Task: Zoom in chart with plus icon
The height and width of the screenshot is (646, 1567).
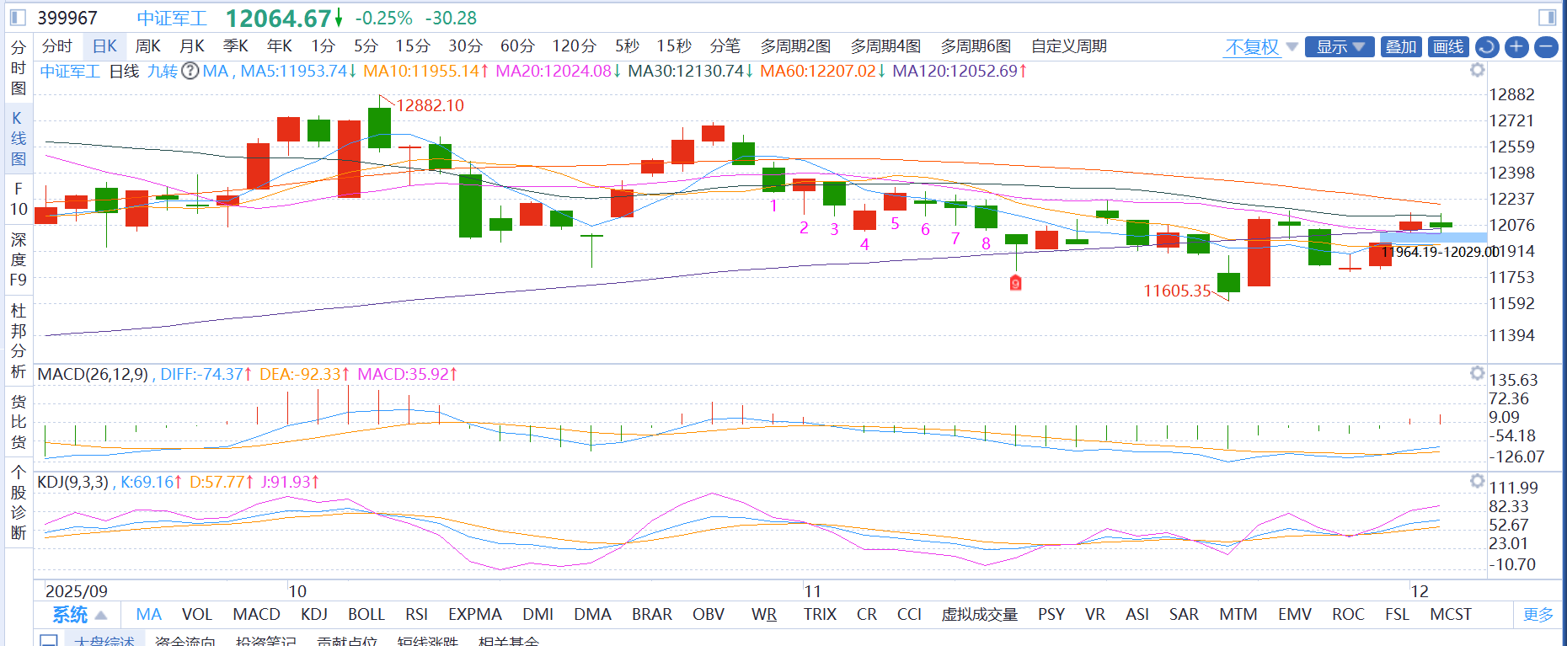Action: (x=1516, y=47)
